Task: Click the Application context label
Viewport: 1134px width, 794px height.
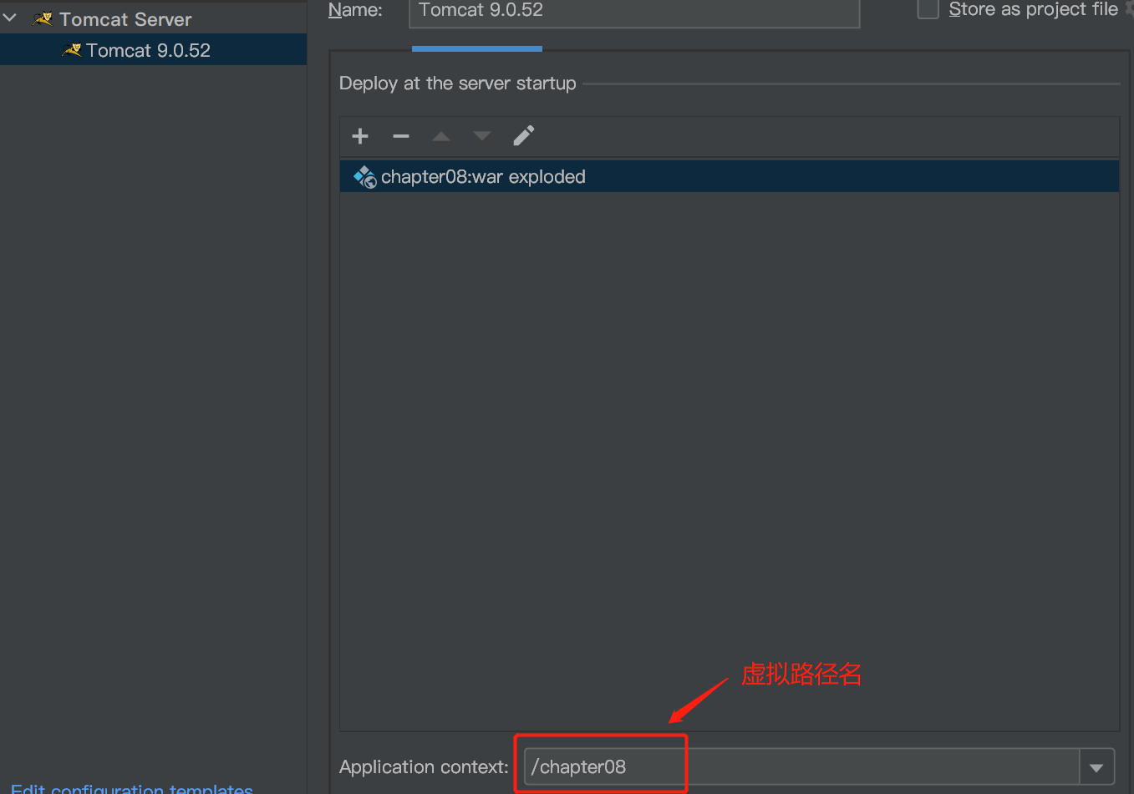Action: coord(424,767)
